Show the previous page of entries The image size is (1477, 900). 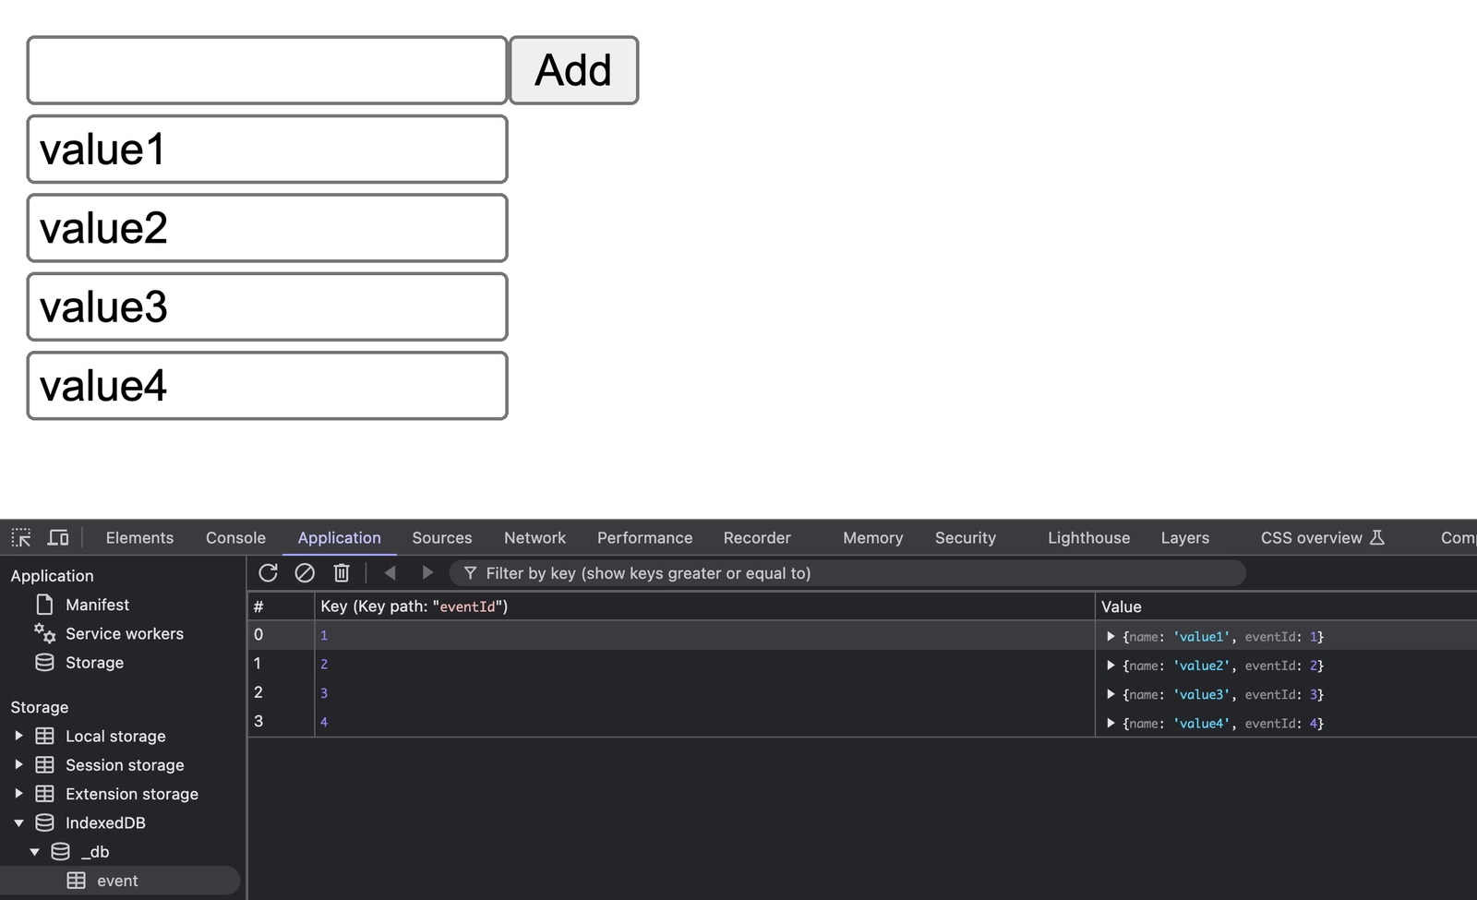(x=390, y=573)
